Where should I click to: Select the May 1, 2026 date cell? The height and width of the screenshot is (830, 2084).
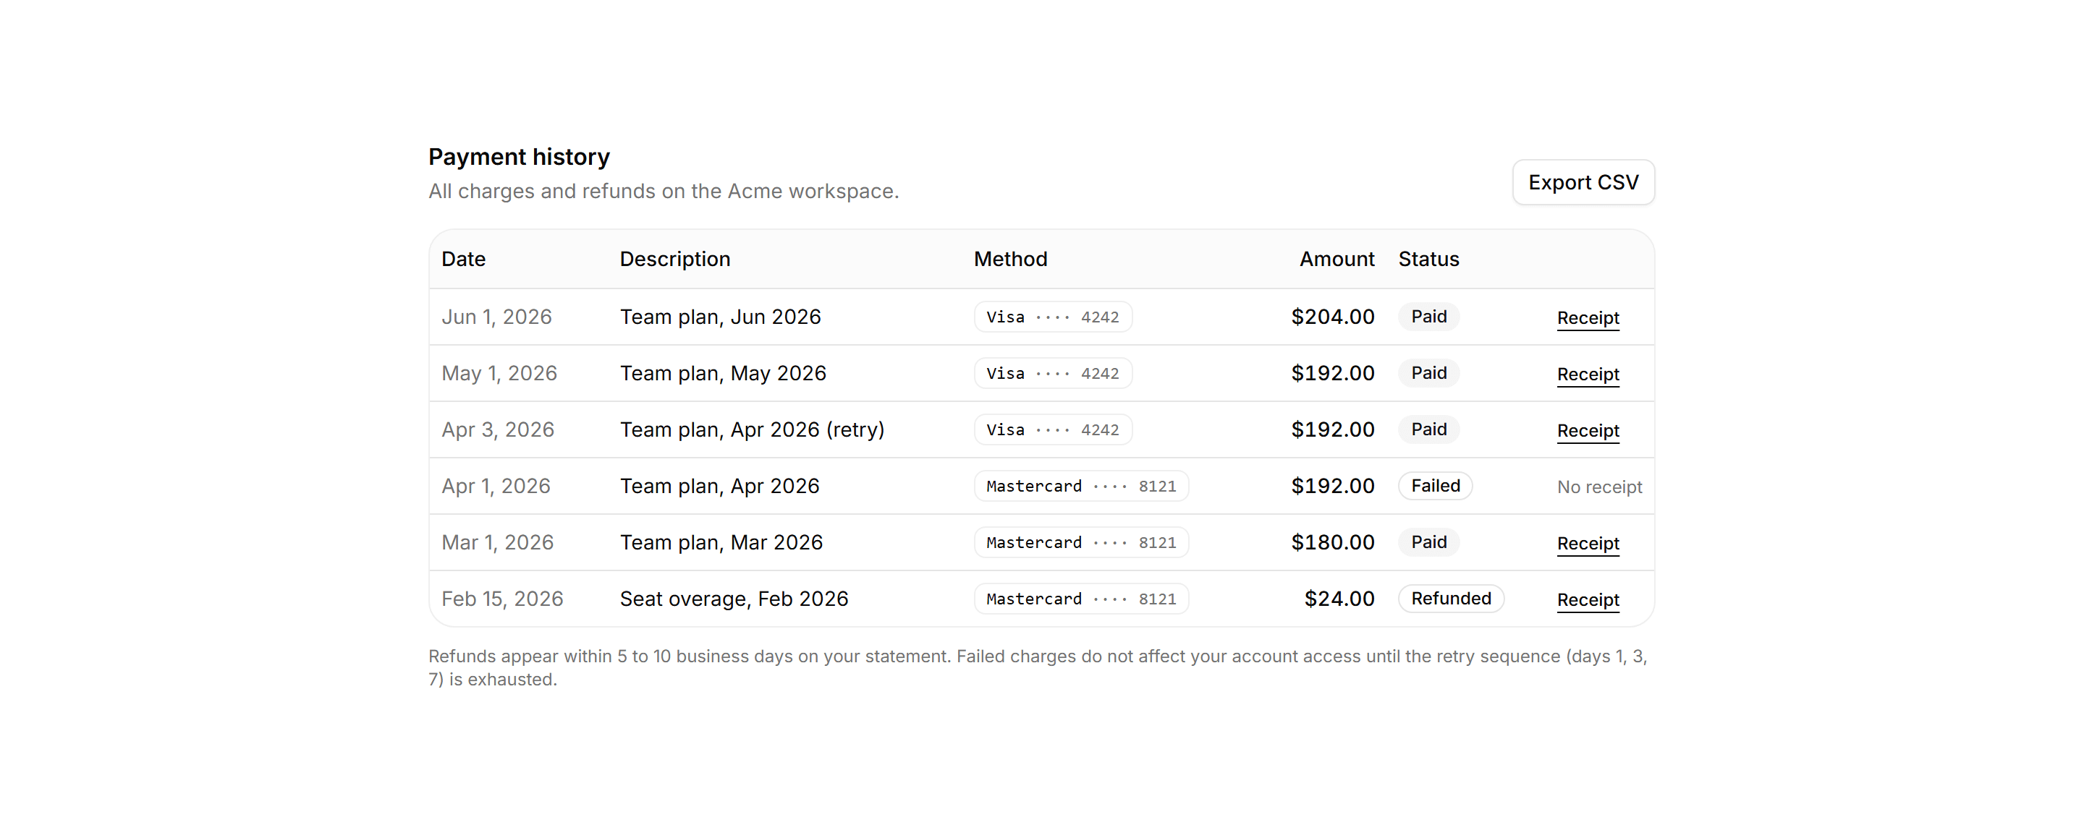pos(499,373)
